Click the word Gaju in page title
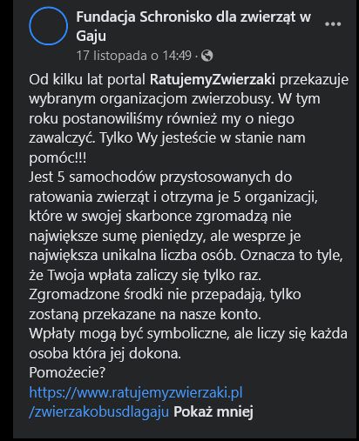This screenshot has height=441, width=359. [x=91, y=37]
